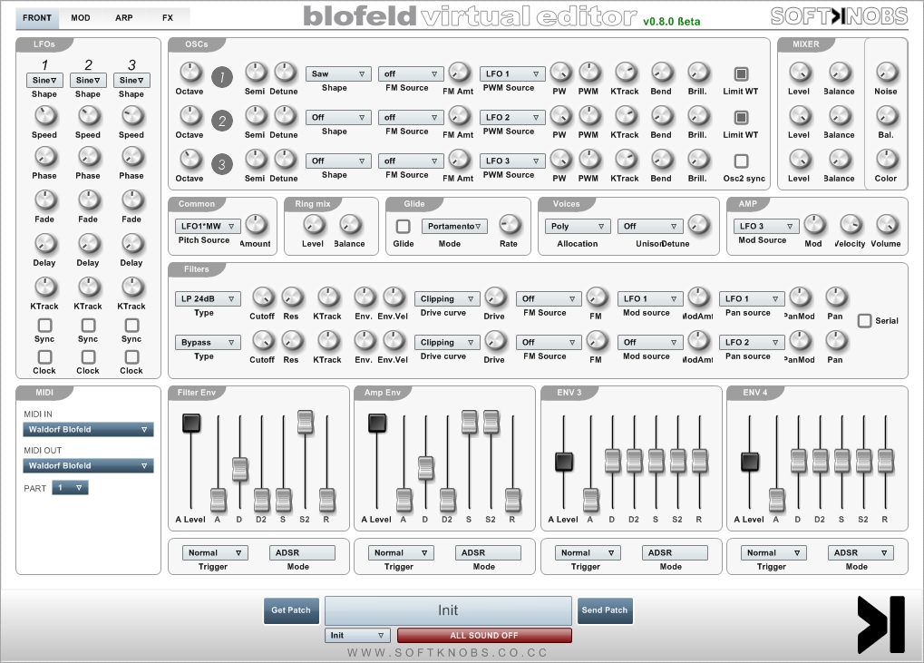Image resolution: width=924 pixels, height=663 pixels.
Task: Click the Softknobs logo at bottom right
Action: click(x=881, y=624)
